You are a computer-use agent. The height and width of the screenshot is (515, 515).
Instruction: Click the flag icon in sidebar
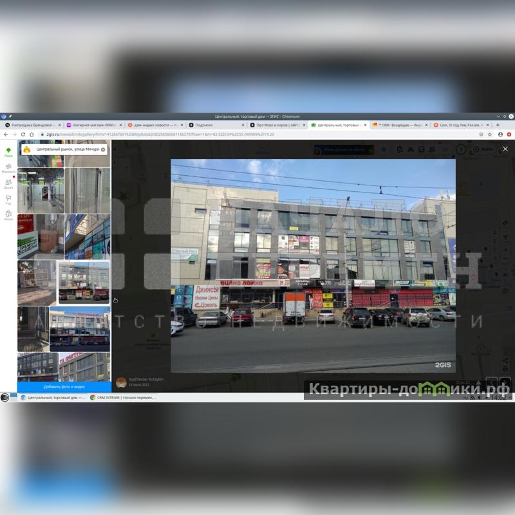tap(8, 200)
